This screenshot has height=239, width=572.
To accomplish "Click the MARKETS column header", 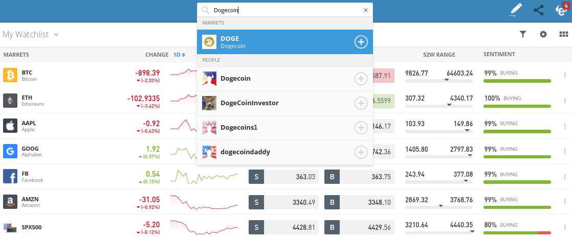I will (16, 55).
